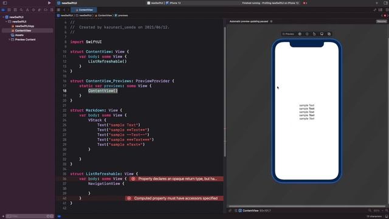Choose the iPhone 12 run destination
Viewport: 389px width, 219px height.
(173, 3)
